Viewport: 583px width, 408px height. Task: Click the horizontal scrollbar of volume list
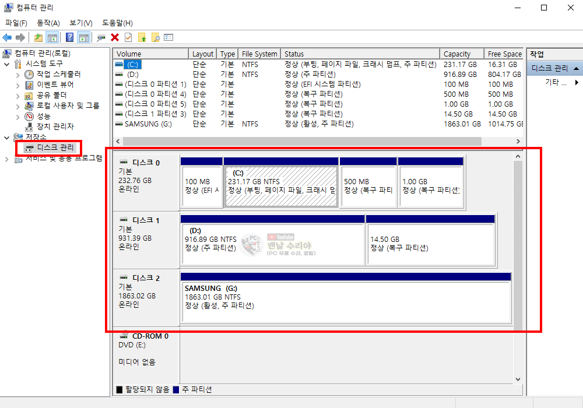302,142
